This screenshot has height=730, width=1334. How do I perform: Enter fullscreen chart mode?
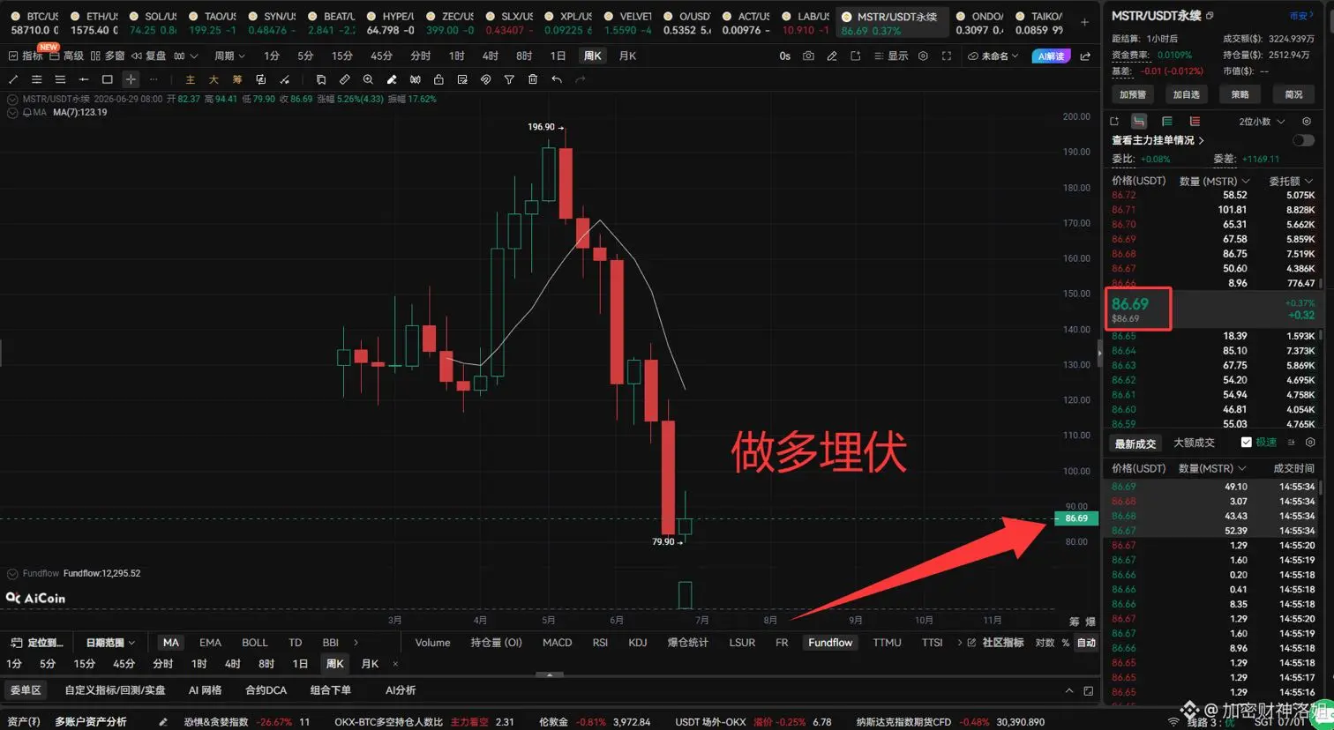pyautogui.click(x=947, y=56)
